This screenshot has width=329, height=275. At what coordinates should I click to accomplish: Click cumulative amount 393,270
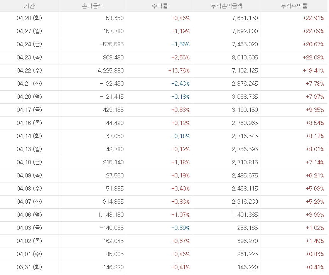coord(248,241)
